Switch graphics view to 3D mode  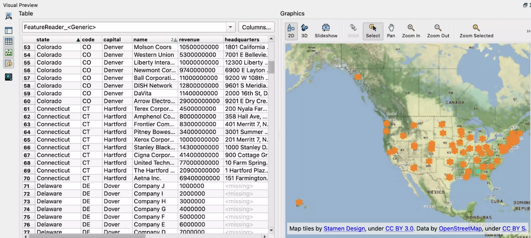304,31
